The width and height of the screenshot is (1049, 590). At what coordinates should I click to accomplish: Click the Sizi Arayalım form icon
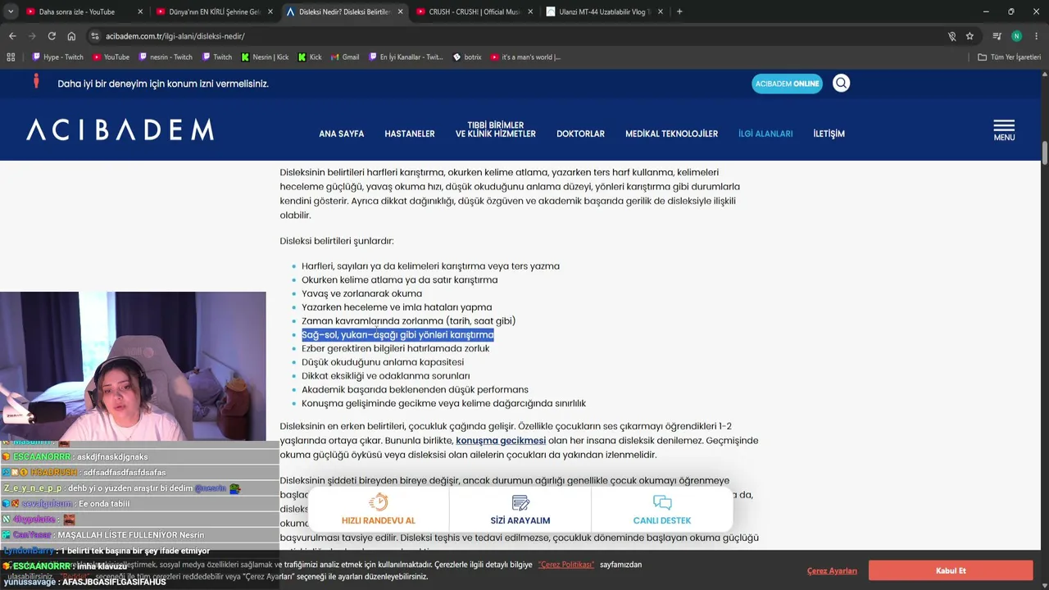click(x=520, y=502)
